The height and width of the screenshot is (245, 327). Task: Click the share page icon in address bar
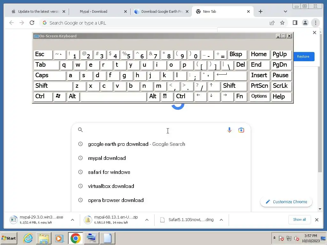point(272,23)
